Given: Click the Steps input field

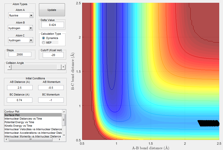Looking at the screenshot, I should [x=20, y=54].
